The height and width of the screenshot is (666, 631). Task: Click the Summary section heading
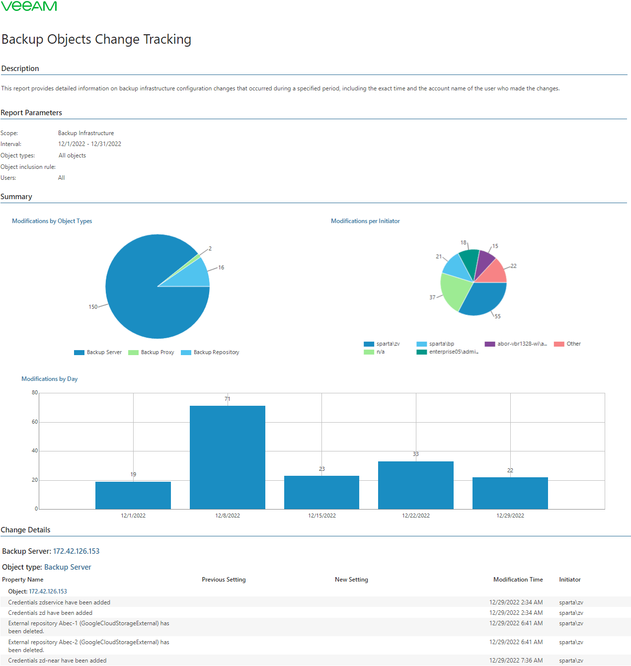[16, 197]
